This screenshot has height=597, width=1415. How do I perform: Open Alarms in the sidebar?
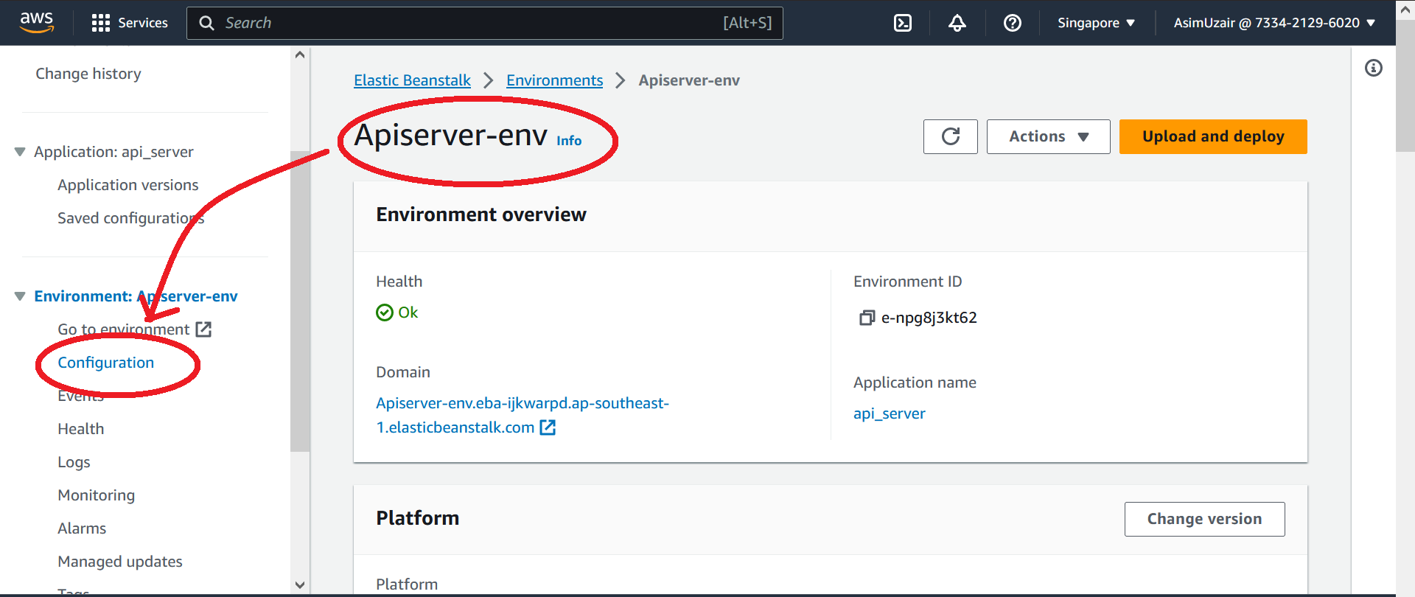coord(82,528)
